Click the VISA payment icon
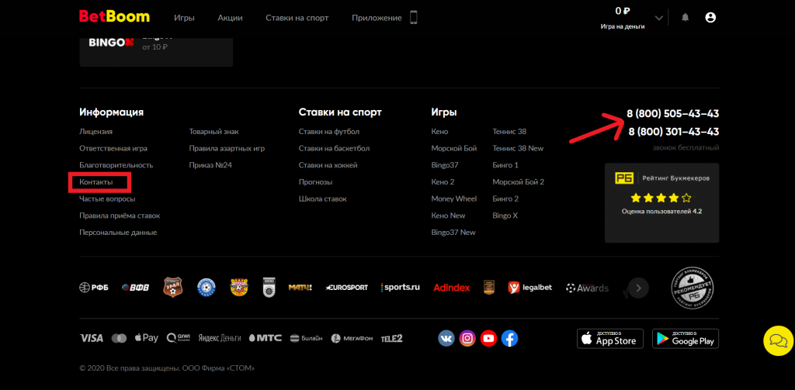 (92, 338)
